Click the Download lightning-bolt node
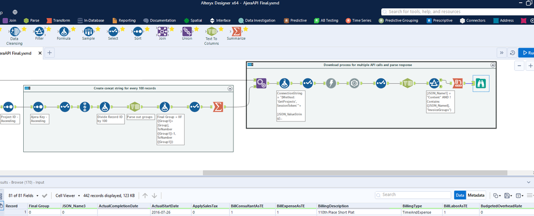 pyautogui.click(x=331, y=83)
